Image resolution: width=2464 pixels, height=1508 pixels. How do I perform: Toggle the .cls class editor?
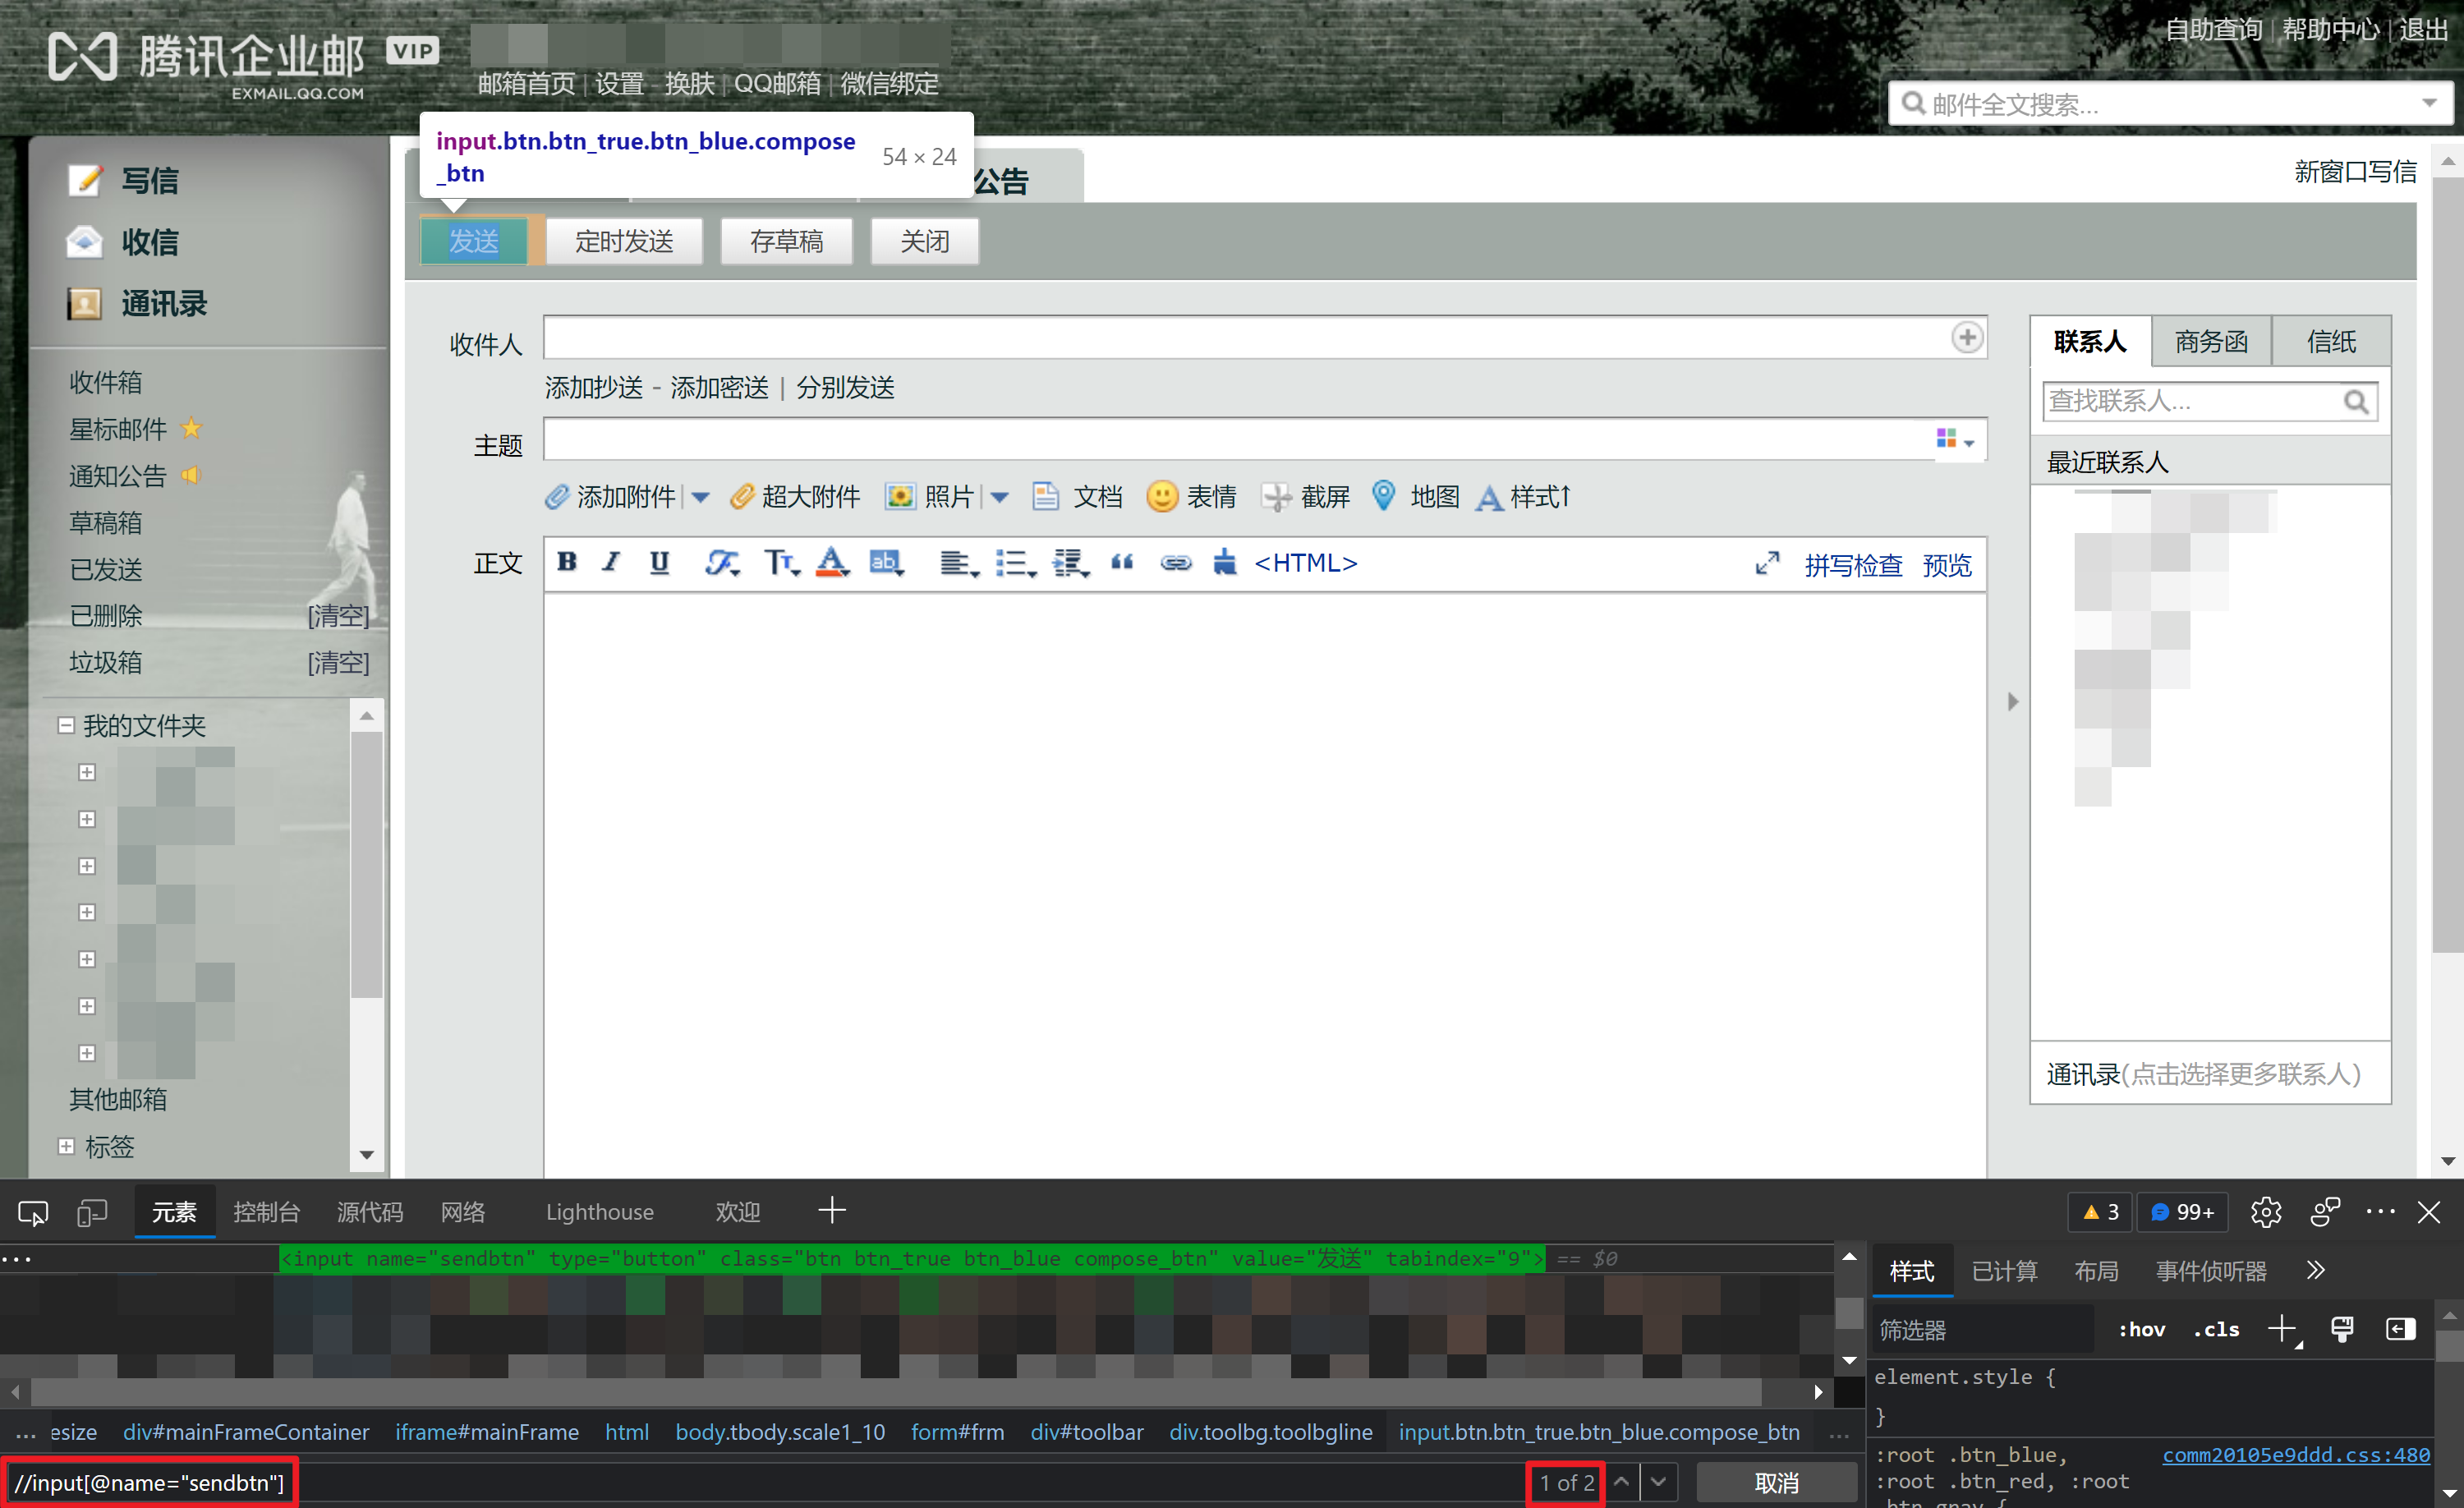pyautogui.click(x=2215, y=1330)
